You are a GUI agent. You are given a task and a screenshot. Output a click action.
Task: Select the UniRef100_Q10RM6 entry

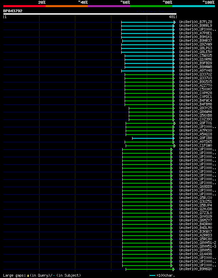(x=196, y=60)
